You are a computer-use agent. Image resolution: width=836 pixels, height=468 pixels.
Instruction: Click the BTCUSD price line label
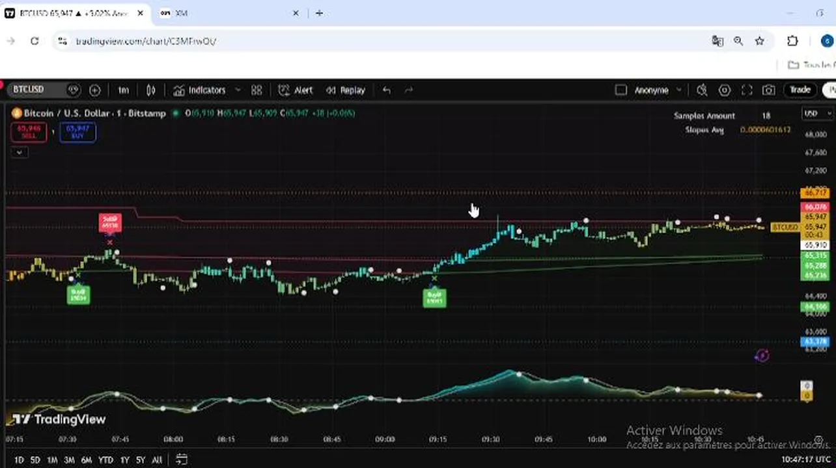click(x=785, y=227)
